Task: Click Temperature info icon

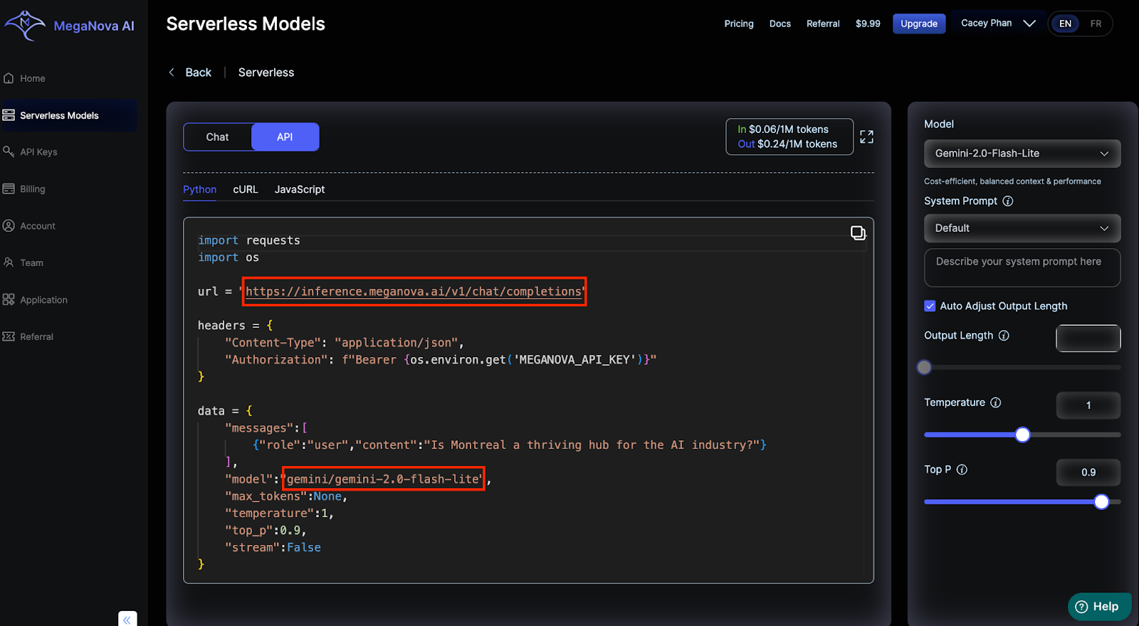Action: tap(996, 403)
